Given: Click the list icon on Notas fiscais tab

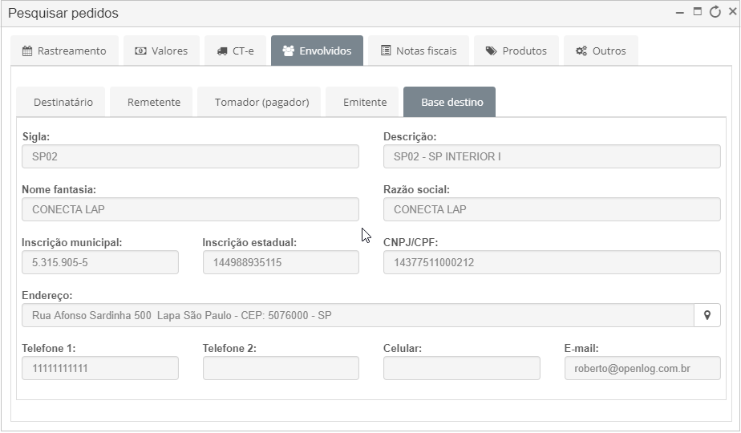Looking at the screenshot, I should coord(386,51).
